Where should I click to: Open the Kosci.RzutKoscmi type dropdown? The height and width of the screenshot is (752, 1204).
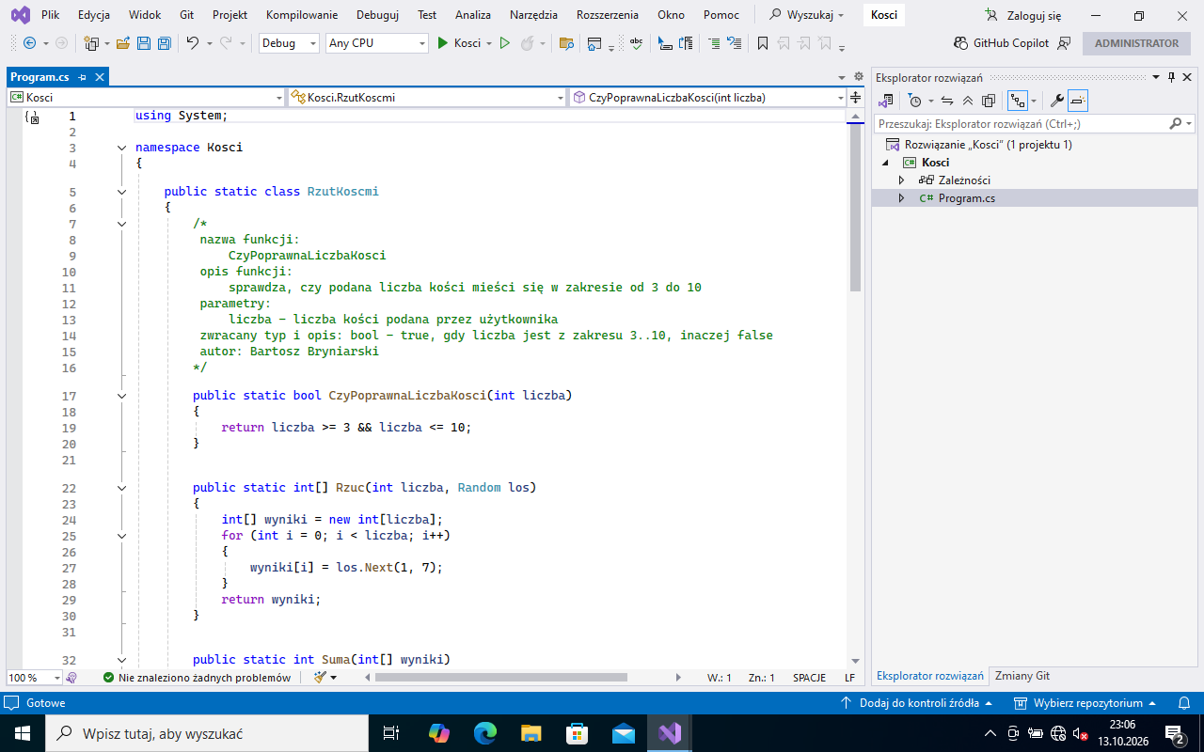point(427,97)
